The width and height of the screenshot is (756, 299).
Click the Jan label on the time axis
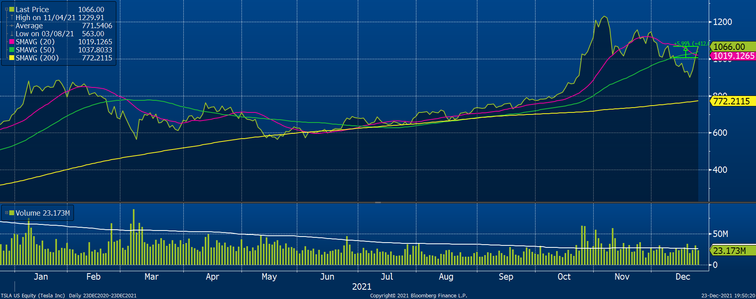tap(41, 276)
